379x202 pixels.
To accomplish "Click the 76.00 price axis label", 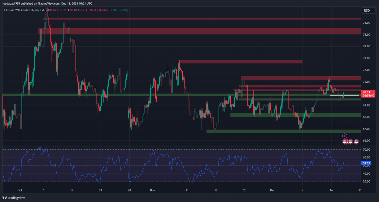I will [x=366, y=23].
